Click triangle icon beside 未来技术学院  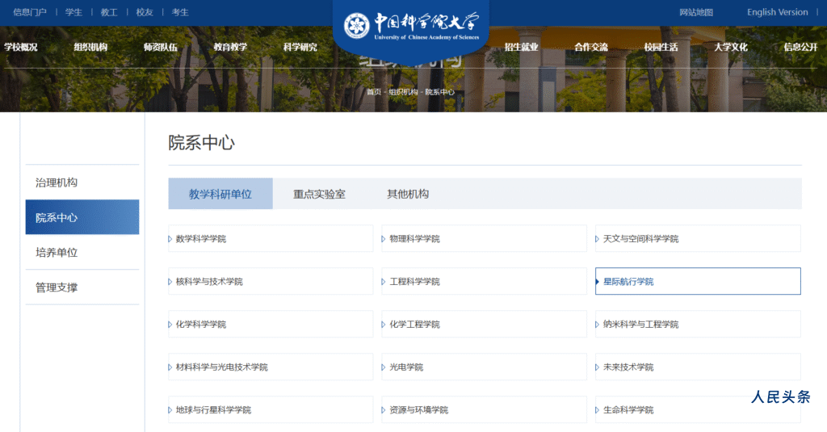pyautogui.click(x=597, y=367)
